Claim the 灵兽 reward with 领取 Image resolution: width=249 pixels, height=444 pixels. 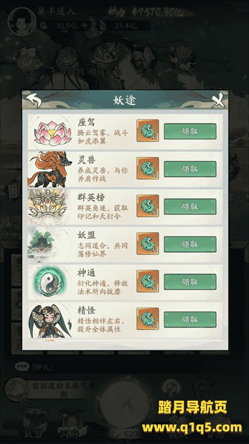click(190, 169)
